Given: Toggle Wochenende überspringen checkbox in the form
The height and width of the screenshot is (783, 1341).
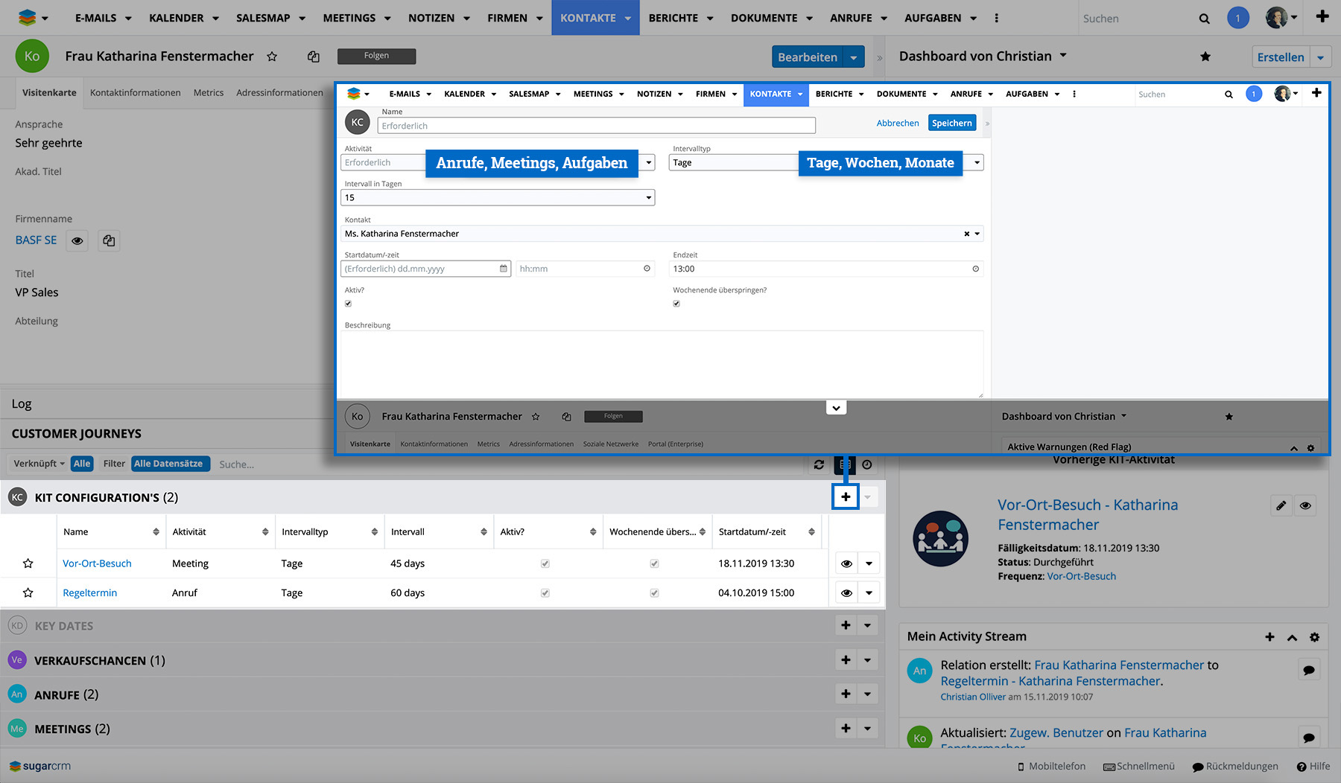Looking at the screenshot, I should coord(676,304).
